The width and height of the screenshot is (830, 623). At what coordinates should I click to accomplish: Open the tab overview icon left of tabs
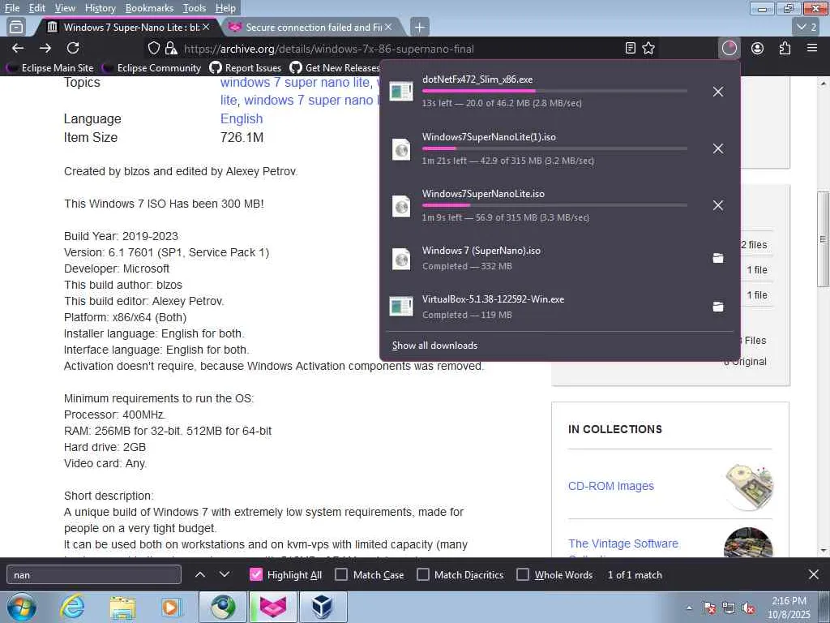16,27
